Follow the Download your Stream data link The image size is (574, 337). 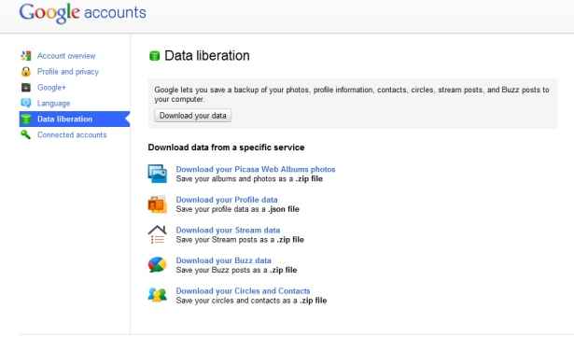click(x=228, y=230)
